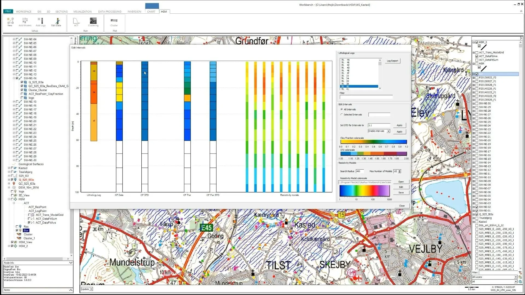Click the Cluster plot icon

point(114,21)
